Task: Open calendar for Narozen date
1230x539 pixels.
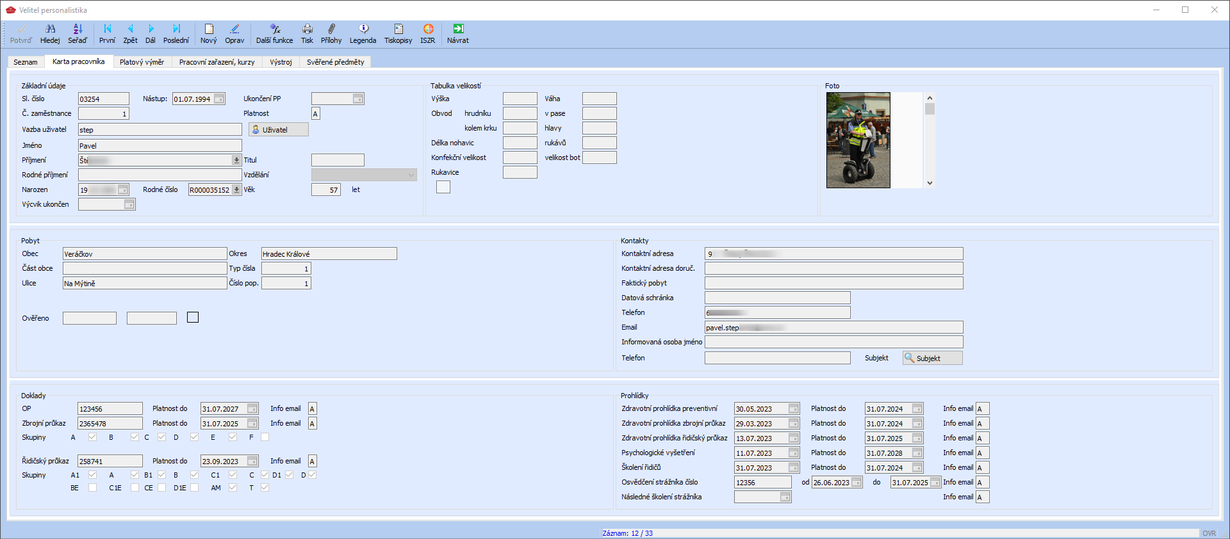Action: coord(123,189)
